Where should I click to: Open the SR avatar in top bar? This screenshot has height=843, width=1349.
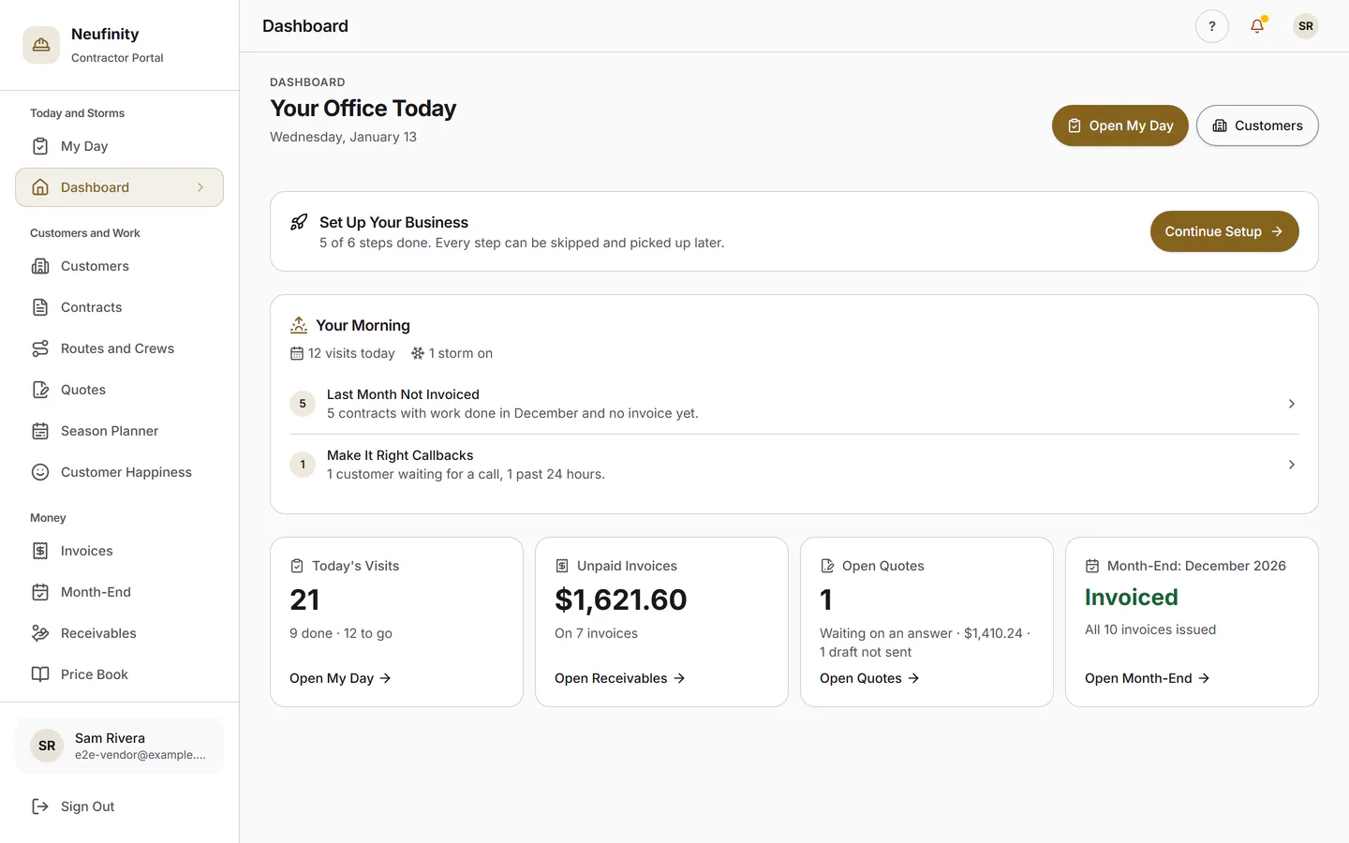1306,26
